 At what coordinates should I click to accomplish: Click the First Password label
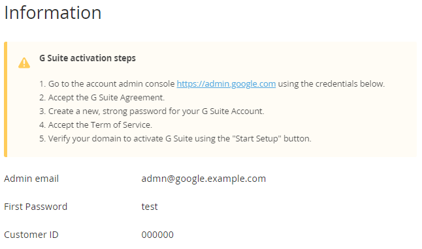(36, 207)
